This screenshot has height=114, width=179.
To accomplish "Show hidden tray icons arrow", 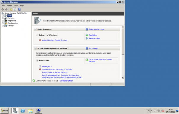I will click(x=151, y=110).
